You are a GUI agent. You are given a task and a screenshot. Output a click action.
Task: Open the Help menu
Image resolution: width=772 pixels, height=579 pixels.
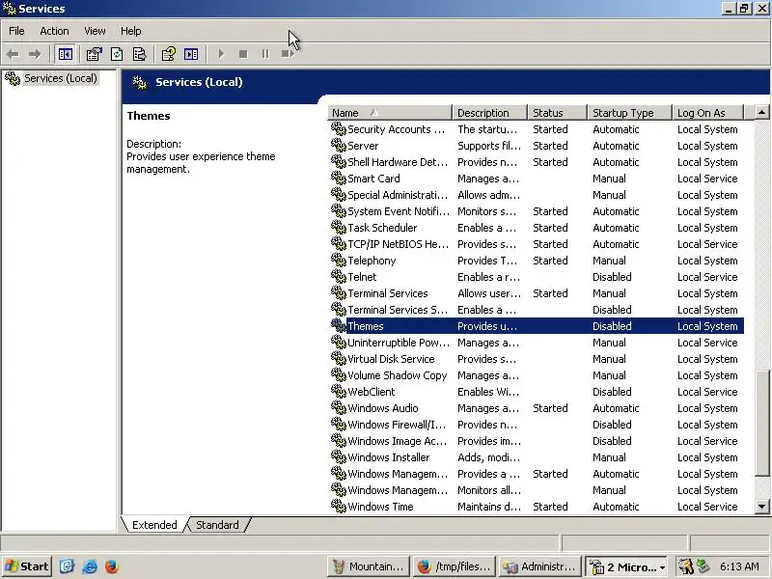point(131,31)
